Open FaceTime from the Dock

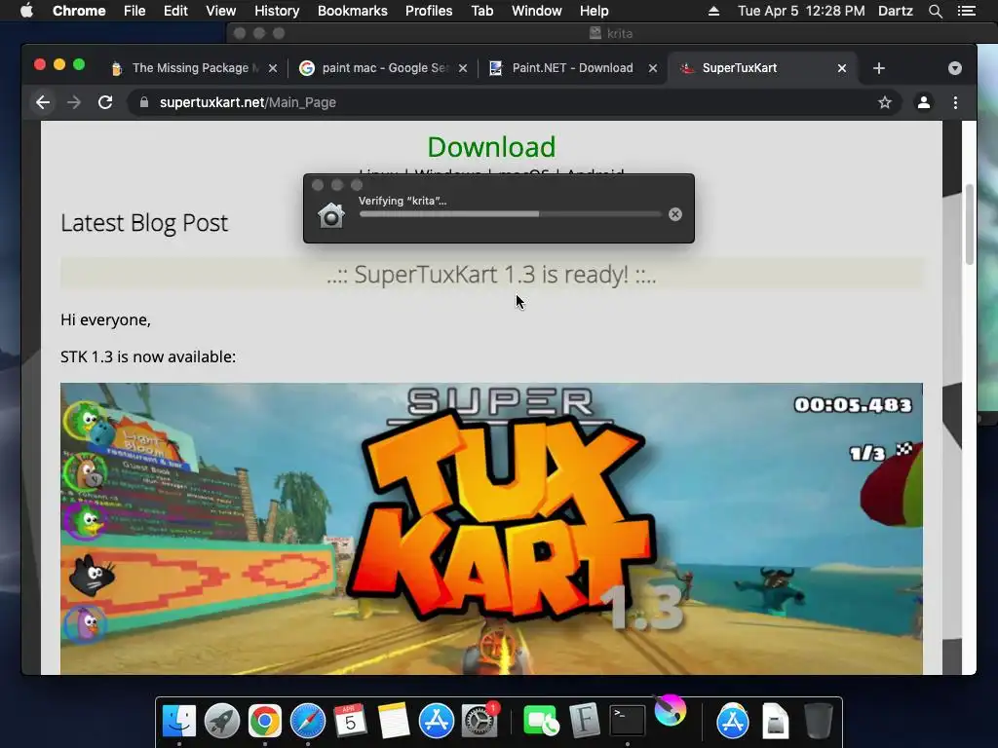point(541,722)
